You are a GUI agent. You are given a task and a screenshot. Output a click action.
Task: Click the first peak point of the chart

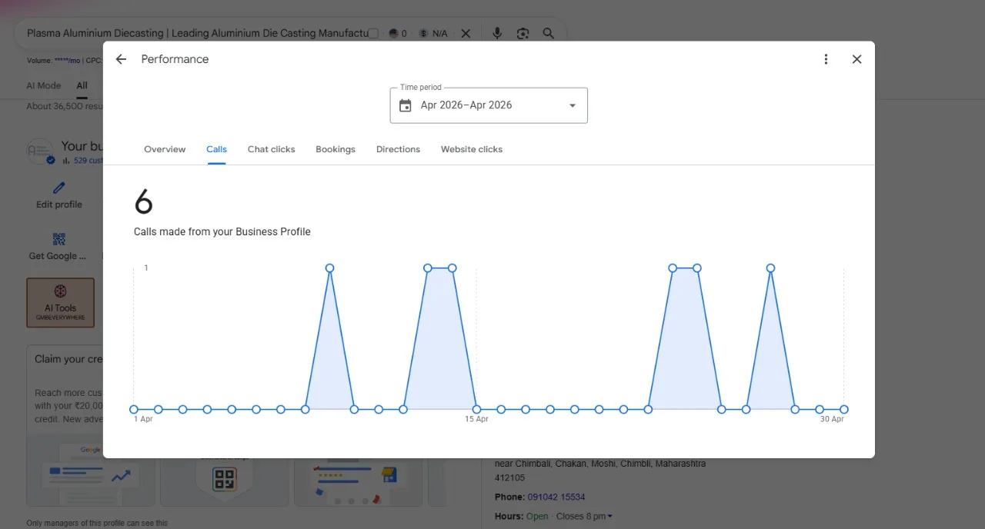(x=329, y=268)
